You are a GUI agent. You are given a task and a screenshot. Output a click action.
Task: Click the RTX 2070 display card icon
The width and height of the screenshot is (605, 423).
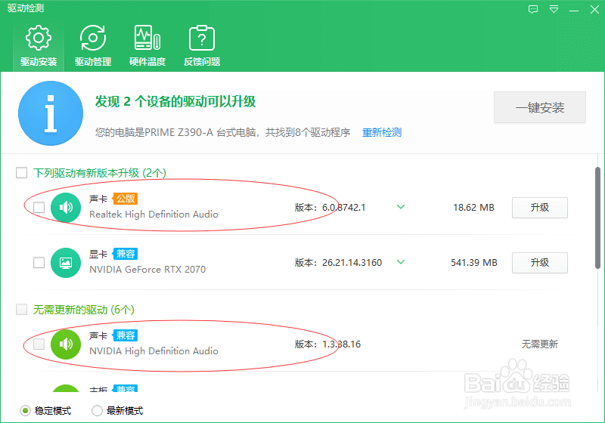[66, 262]
